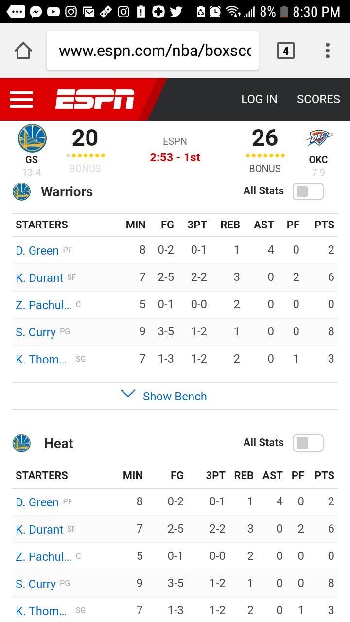Tap the browser home icon
This screenshot has width=350, height=622.
(x=23, y=51)
